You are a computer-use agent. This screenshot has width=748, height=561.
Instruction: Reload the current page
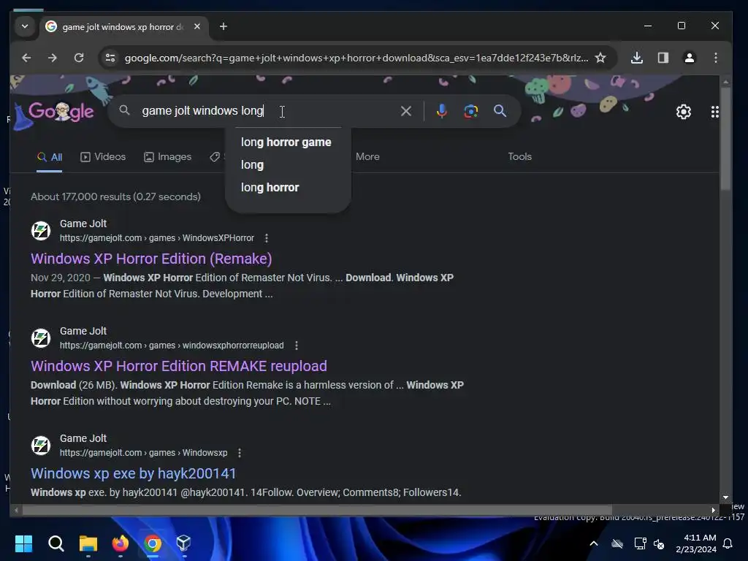click(79, 58)
